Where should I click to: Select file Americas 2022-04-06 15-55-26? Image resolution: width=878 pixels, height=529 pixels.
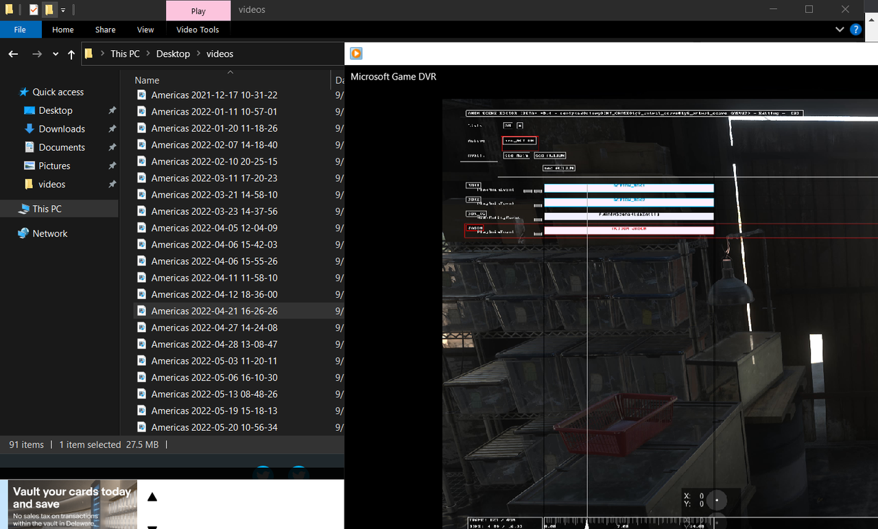click(214, 261)
